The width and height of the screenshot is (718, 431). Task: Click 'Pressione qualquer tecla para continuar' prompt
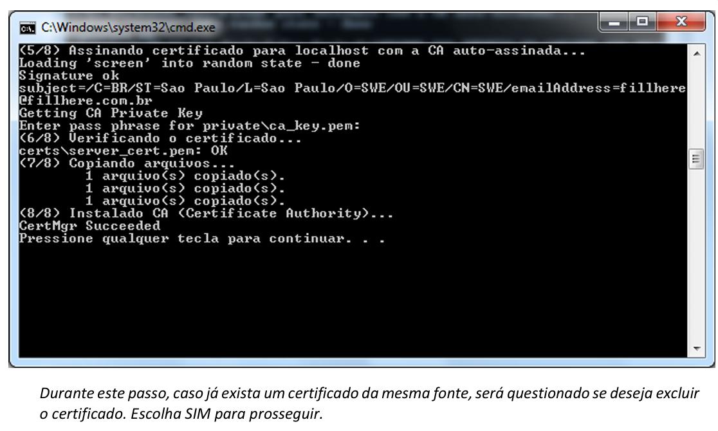coord(202,239)
